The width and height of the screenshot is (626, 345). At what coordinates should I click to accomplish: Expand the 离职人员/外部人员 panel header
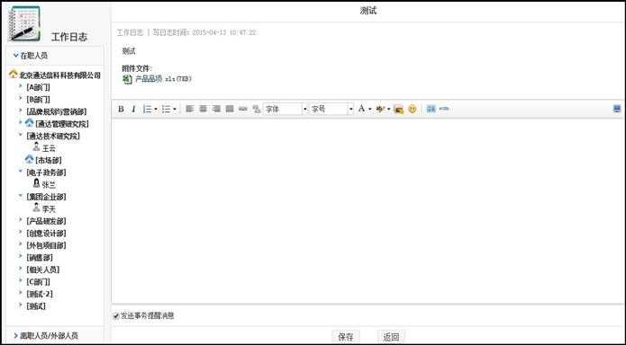point(55,336)
